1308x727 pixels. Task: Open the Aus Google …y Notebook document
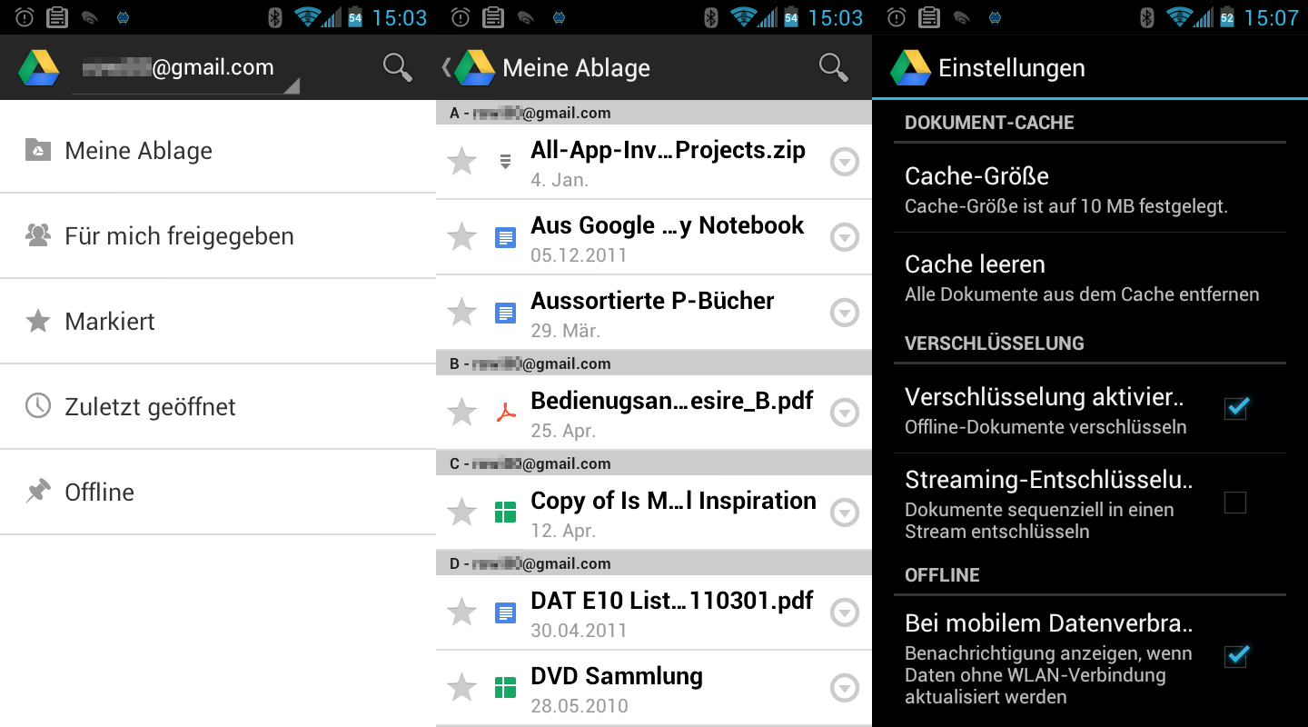(x=667, y=237)
